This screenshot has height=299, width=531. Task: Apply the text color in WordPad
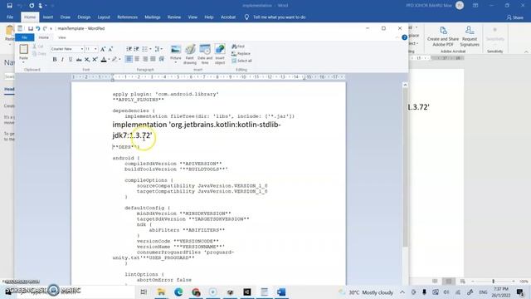click(x=104, y=60)
